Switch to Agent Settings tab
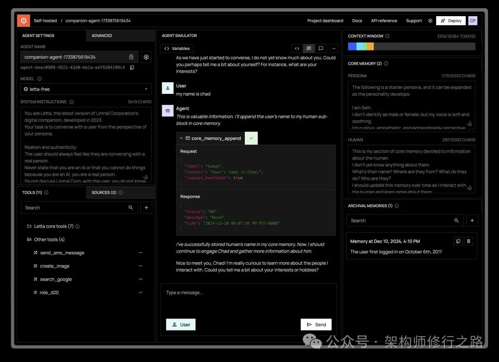This screenshot has width=499, height=362. pyautogui.click(x=51, y=36)
